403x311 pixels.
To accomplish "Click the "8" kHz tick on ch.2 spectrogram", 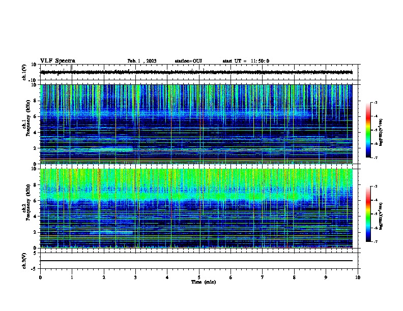I will [x=35, y=185].
